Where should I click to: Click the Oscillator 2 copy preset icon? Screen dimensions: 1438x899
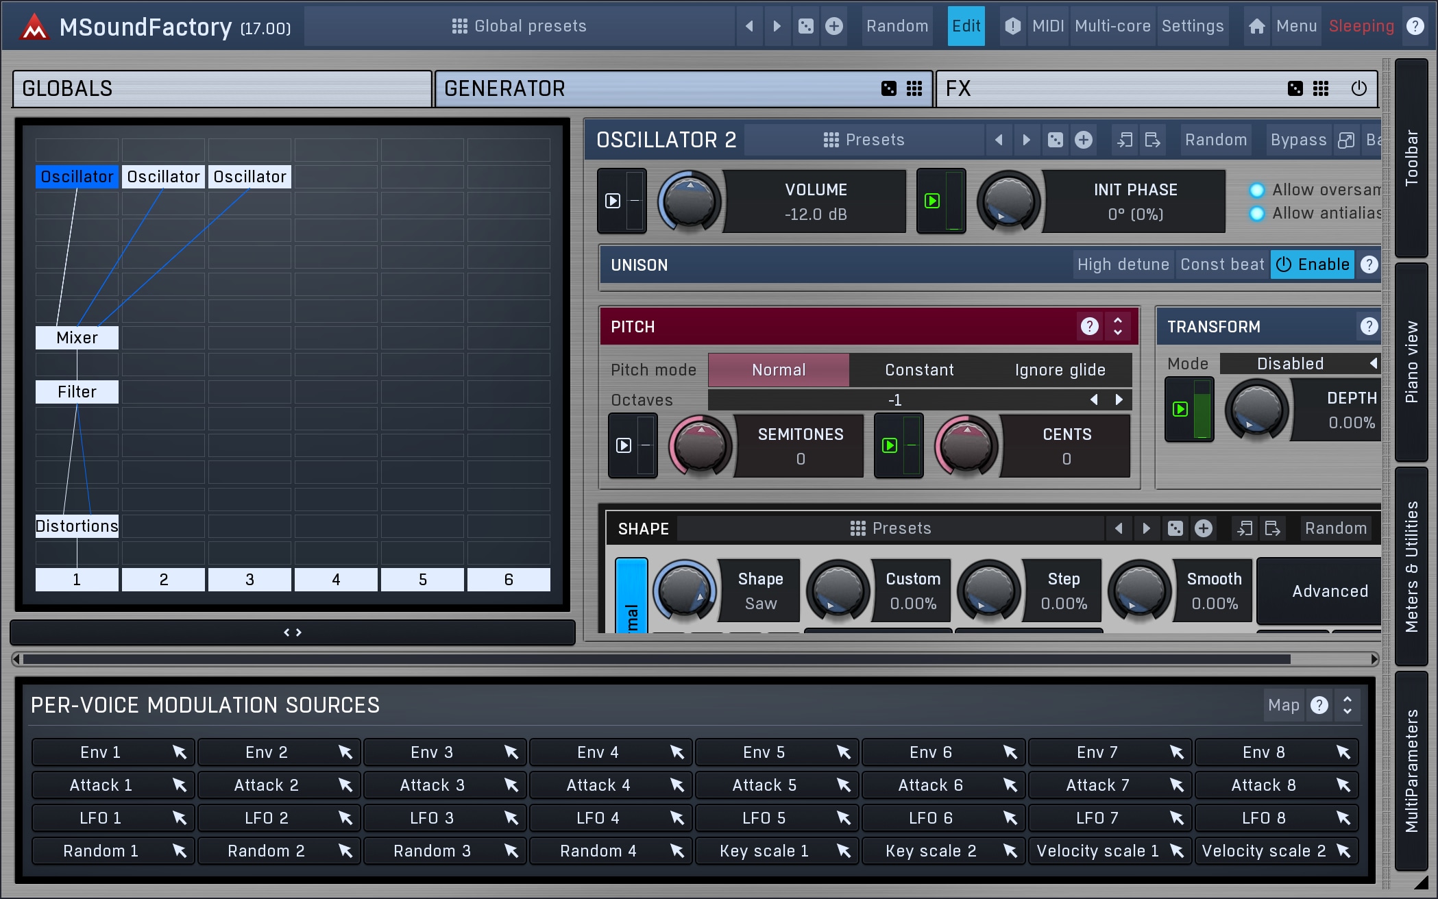[1125, 140]
